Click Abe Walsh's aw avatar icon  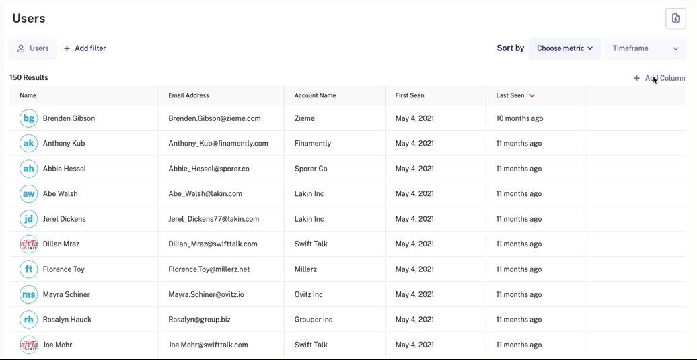coord(28,193)
